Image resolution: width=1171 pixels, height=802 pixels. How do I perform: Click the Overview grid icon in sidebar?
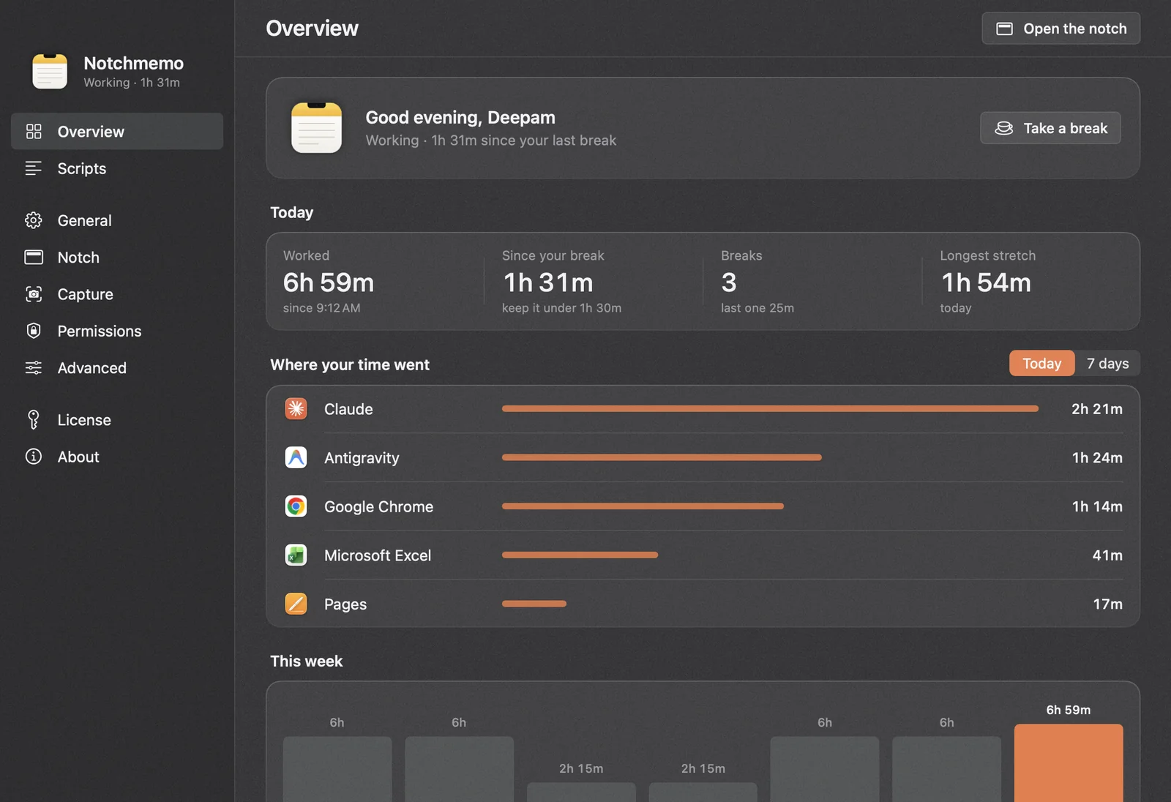tap(34, 132)
